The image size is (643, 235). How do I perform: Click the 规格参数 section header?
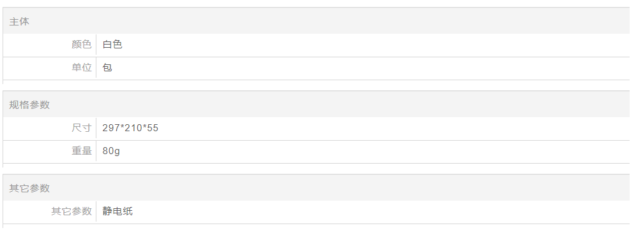pos(29,105)
